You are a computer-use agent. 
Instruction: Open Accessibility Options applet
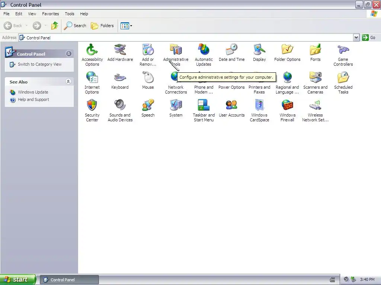point(92,55)
